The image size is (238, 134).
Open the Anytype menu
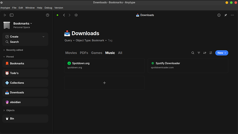point(5,8)
